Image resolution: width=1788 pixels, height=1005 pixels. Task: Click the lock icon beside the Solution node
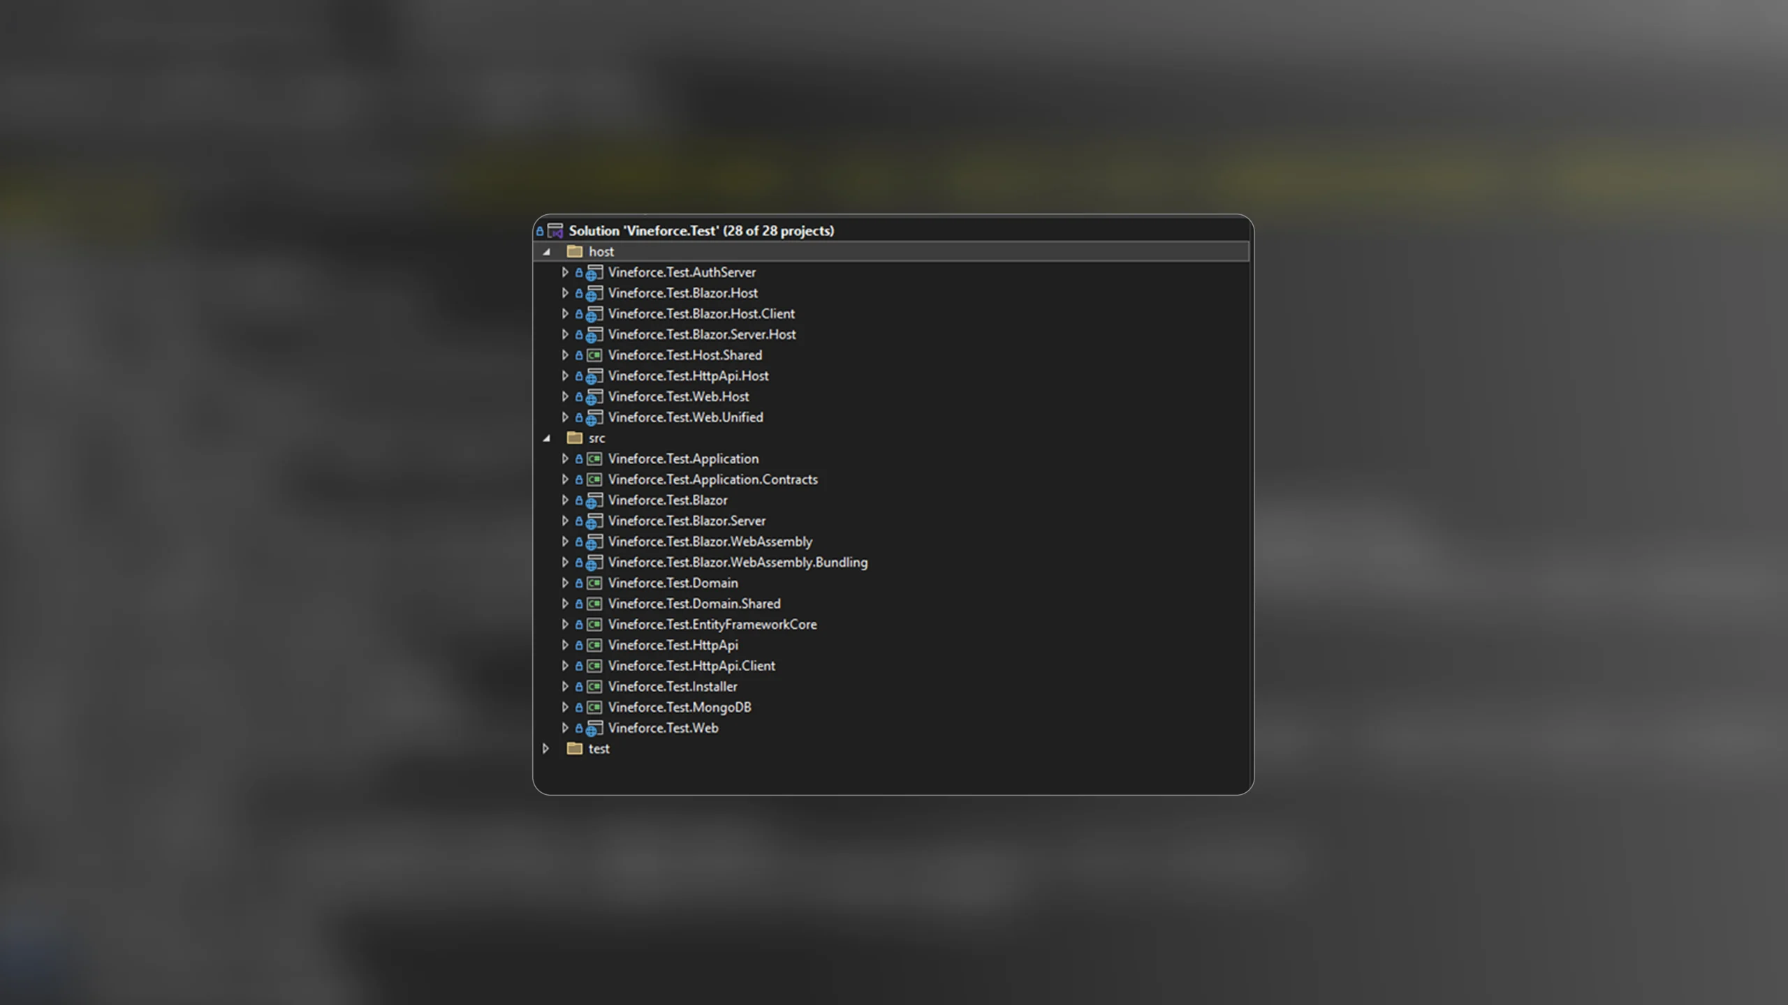(540, 231)
